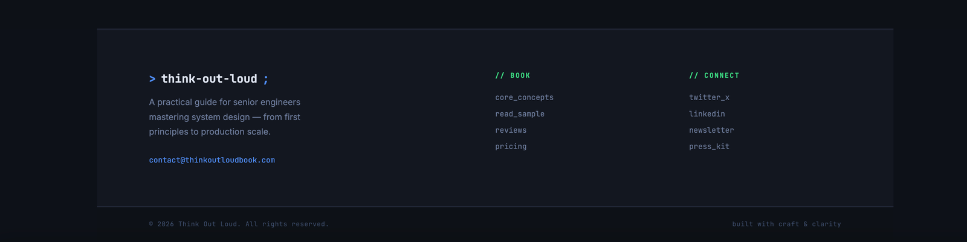The image size is (967, 242).
Task: Open the core_concepts link
Action: pos(524,97)
